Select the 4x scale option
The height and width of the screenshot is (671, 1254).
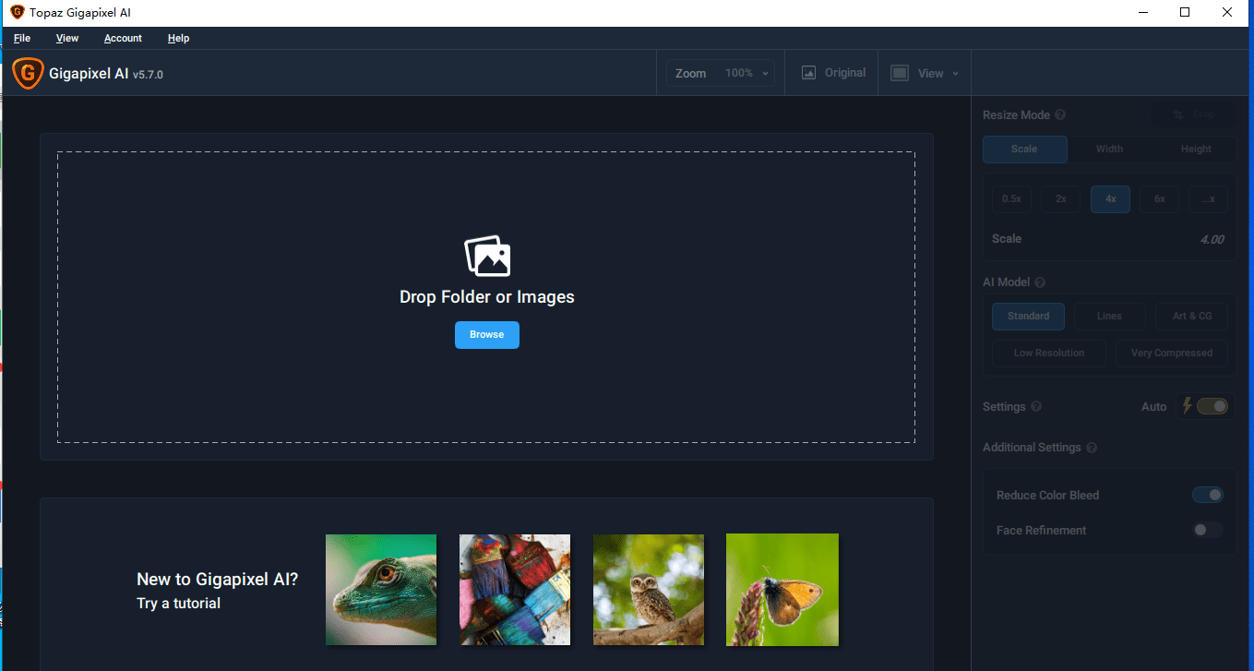tap(1110, 199)
